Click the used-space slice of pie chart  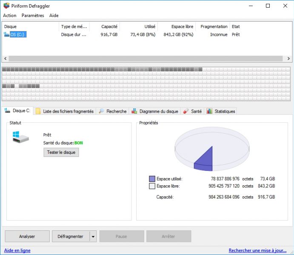coord(206,161)
